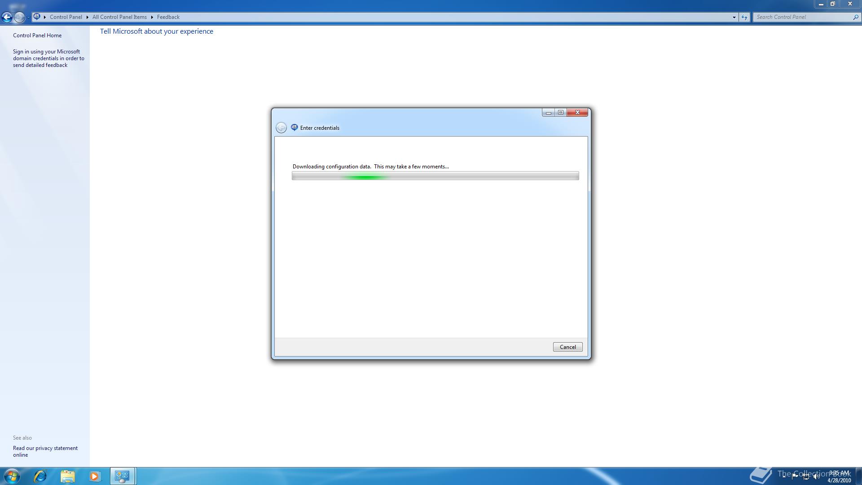Open address bar history dropdown
Viewport: 862px width, 485px height.
(734, 17)
